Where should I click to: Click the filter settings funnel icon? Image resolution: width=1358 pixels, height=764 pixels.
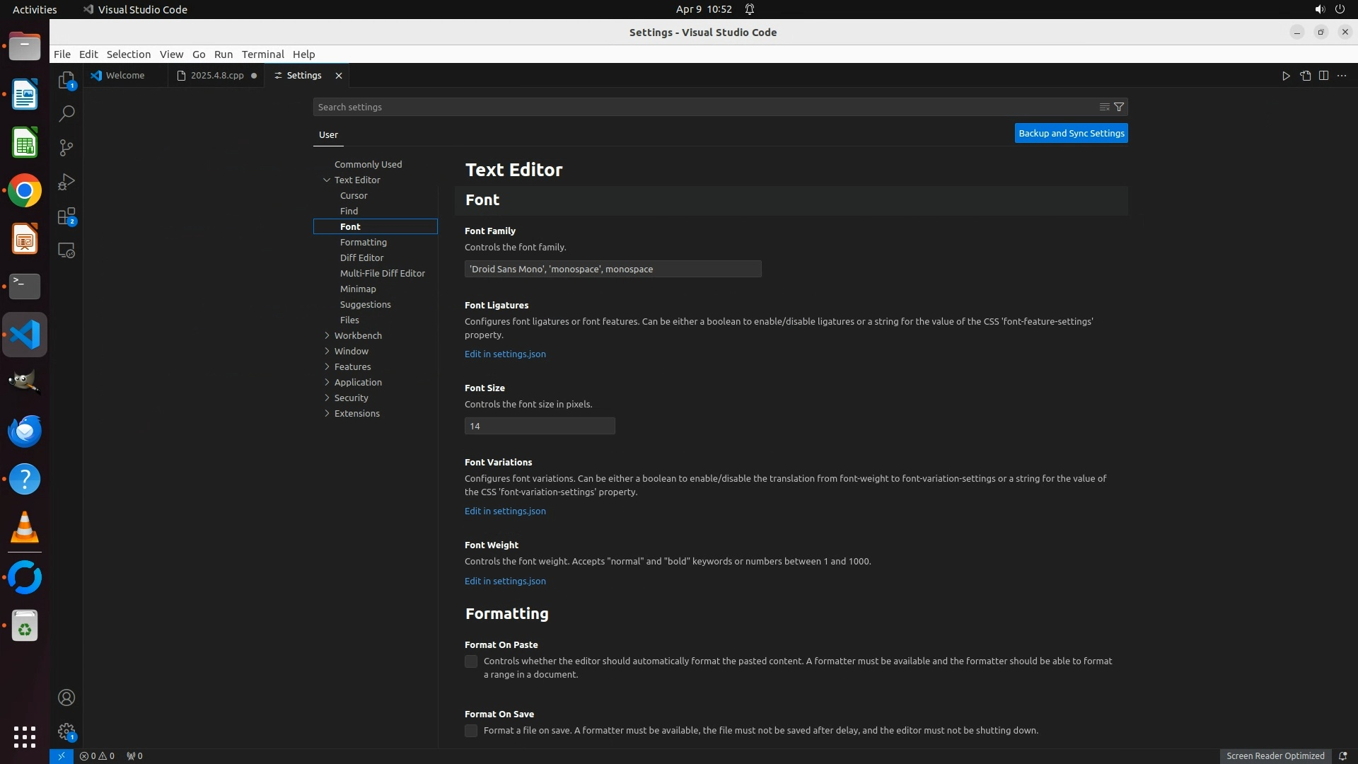(x=1119, y=107)
